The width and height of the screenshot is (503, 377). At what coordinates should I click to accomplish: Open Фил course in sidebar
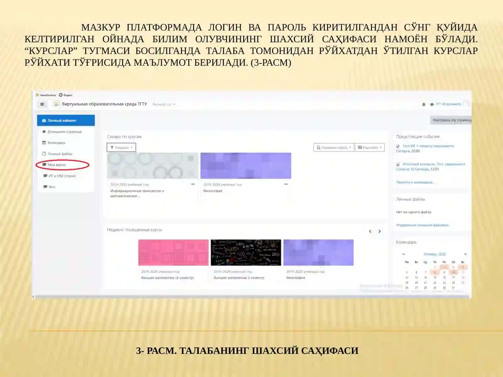click(x=66, y=187)
